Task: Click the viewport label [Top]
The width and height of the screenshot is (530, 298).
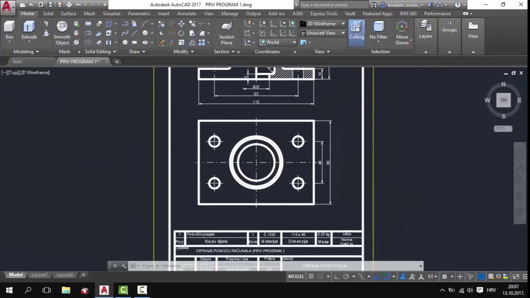Action: (x=13, y=72)
